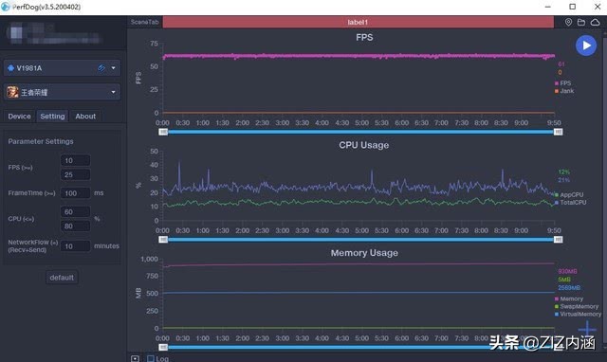Toggle the TotalCPU legend entry

point(571,202)
